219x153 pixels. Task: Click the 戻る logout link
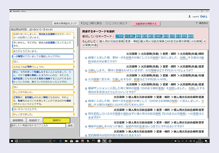204,16
